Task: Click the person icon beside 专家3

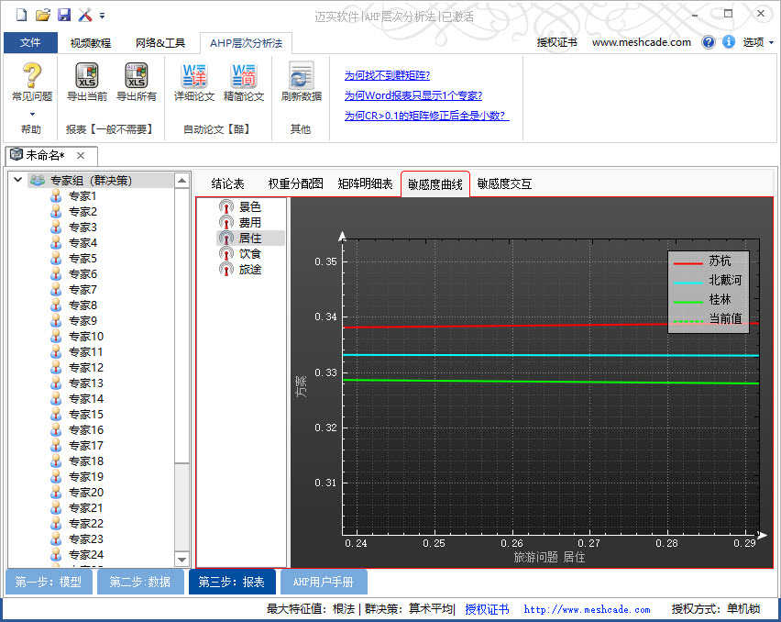Action: coord(56,228)
